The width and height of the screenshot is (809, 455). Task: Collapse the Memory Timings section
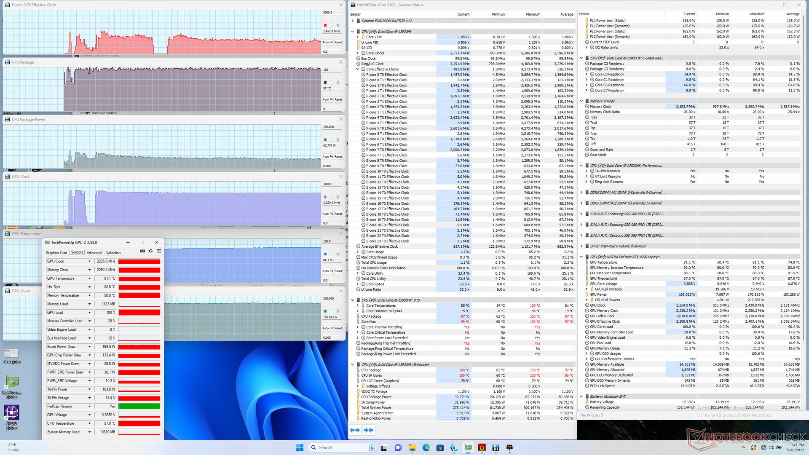(x=581, y=101)
